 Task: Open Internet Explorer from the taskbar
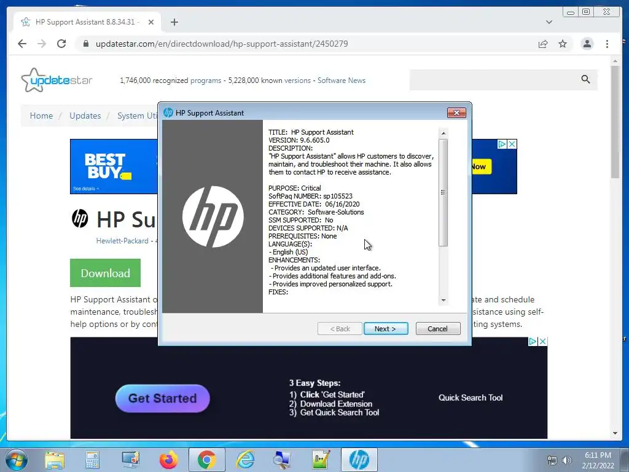245,460
